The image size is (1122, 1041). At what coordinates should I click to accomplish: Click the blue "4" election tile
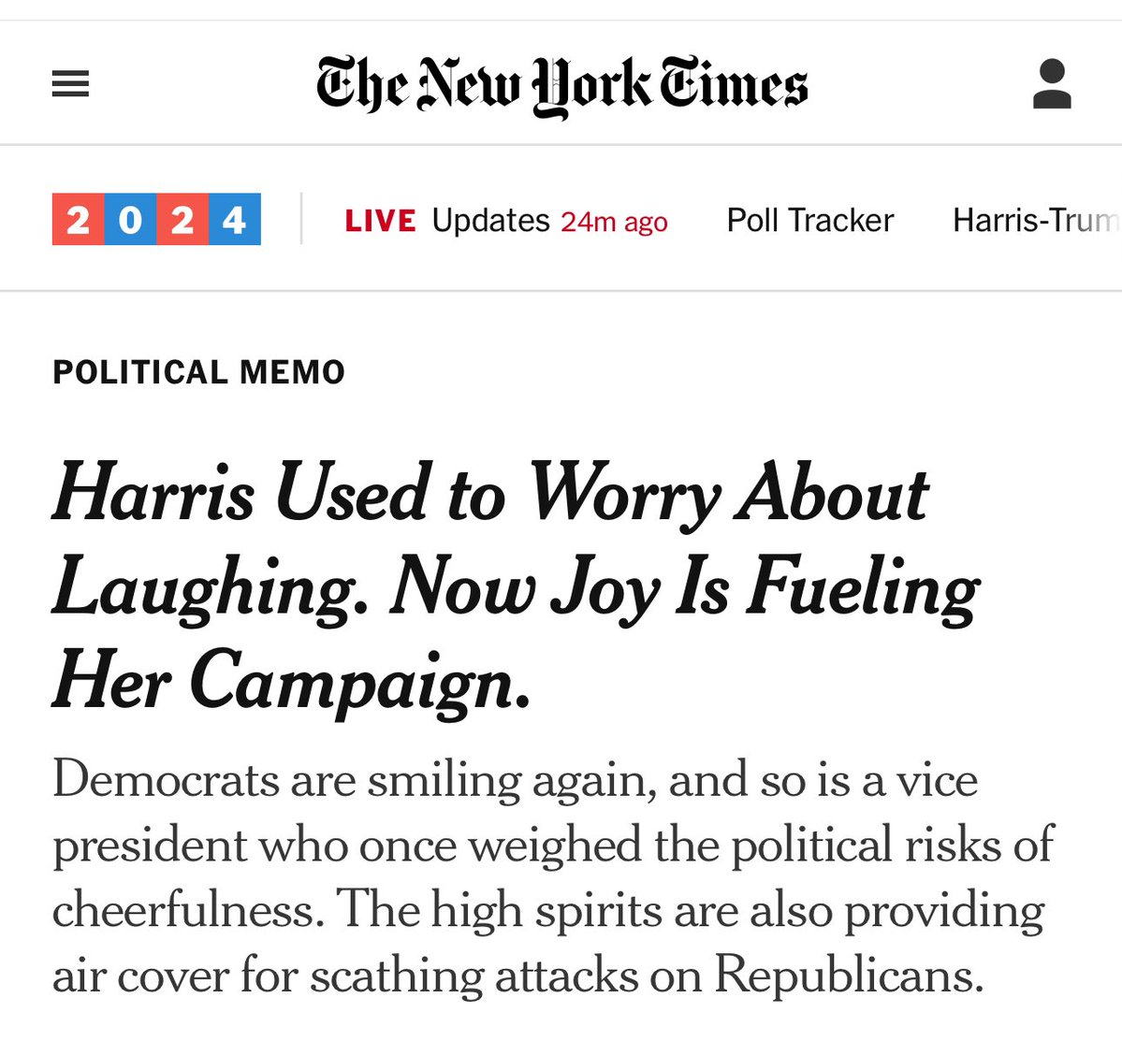pos(235,220)
